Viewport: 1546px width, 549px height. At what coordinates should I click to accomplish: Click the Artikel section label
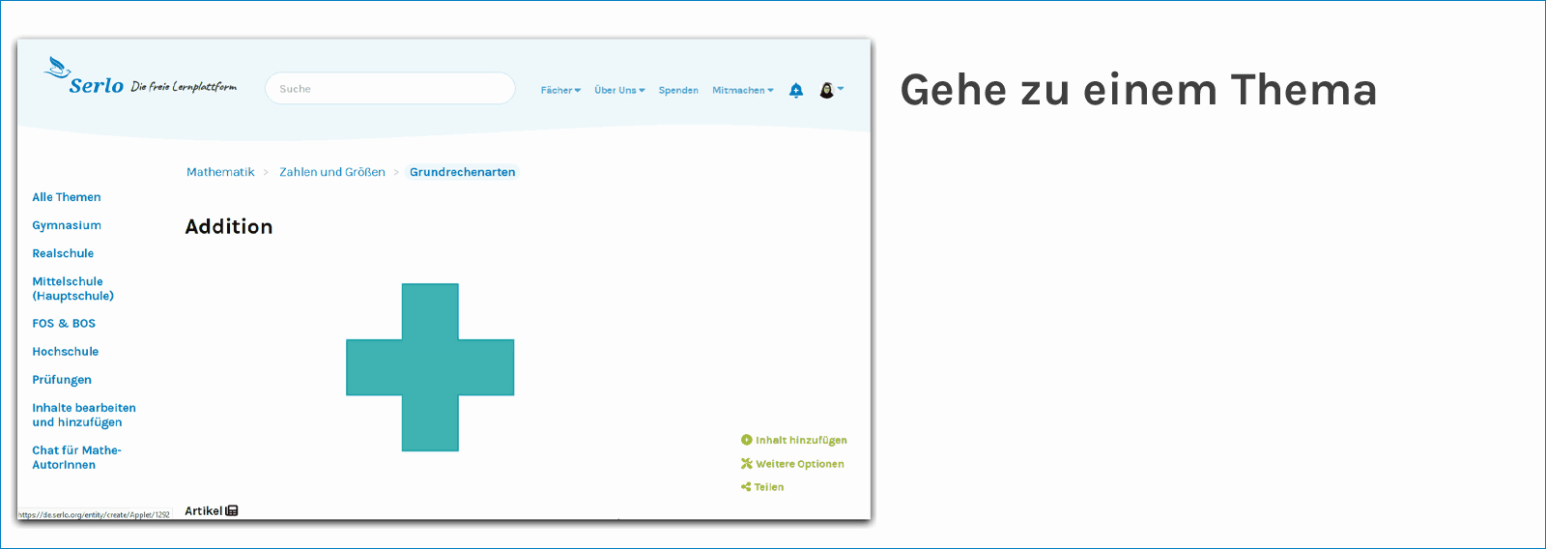(x=204, y=510)
